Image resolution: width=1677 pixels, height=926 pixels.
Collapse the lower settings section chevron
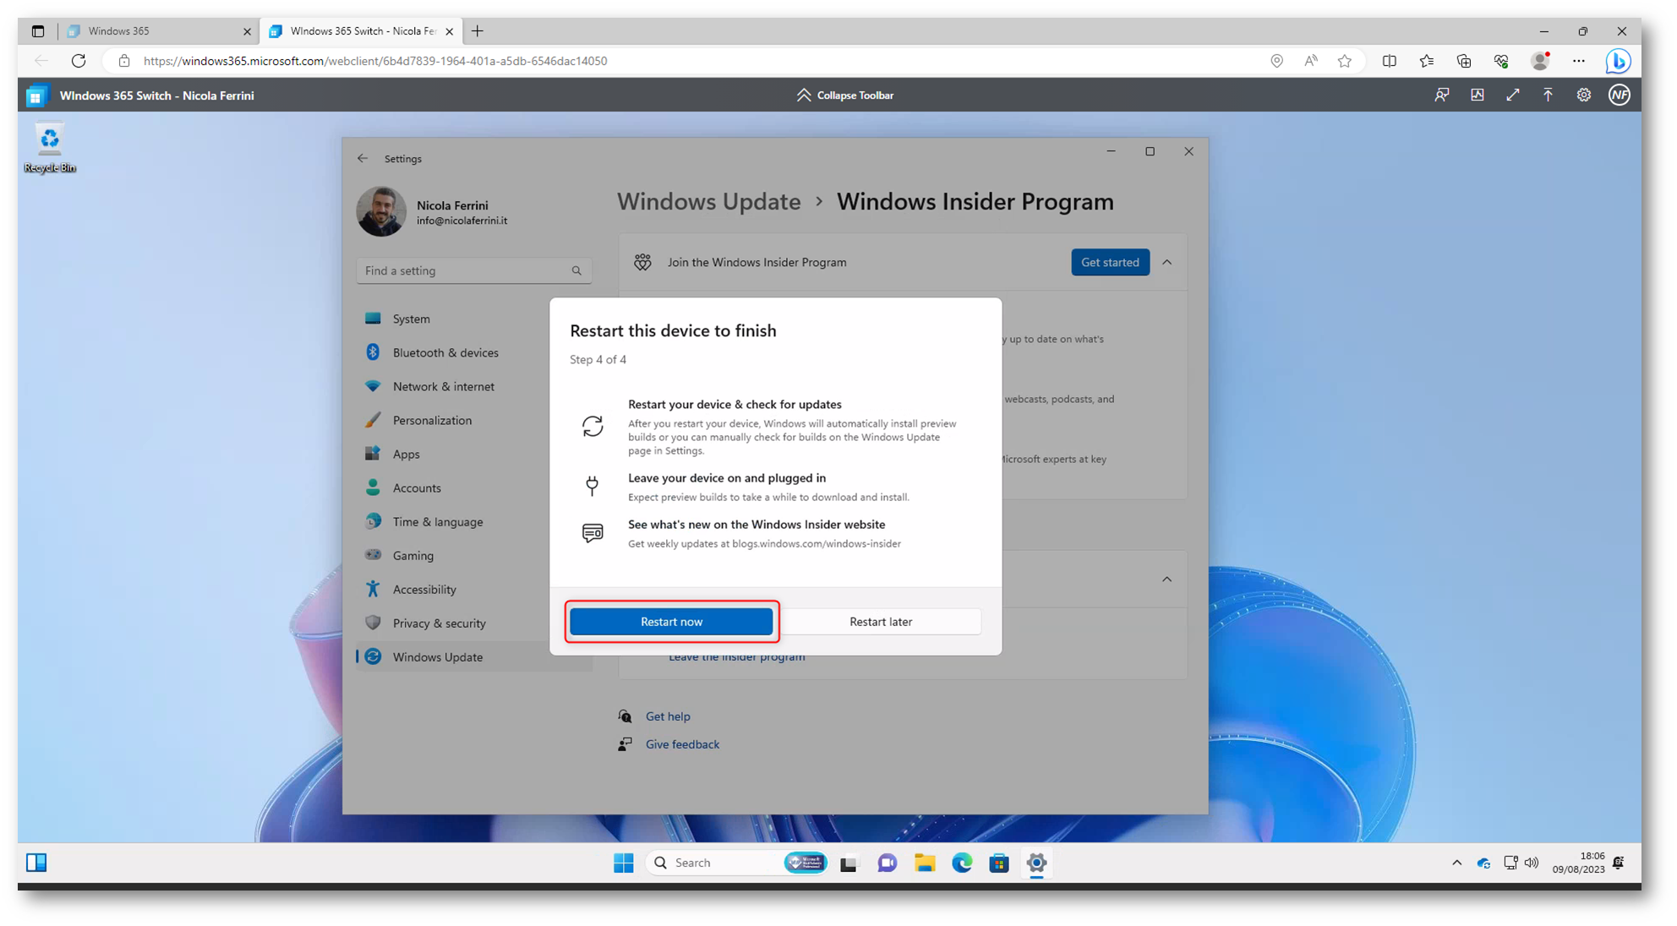(1166, 580)
